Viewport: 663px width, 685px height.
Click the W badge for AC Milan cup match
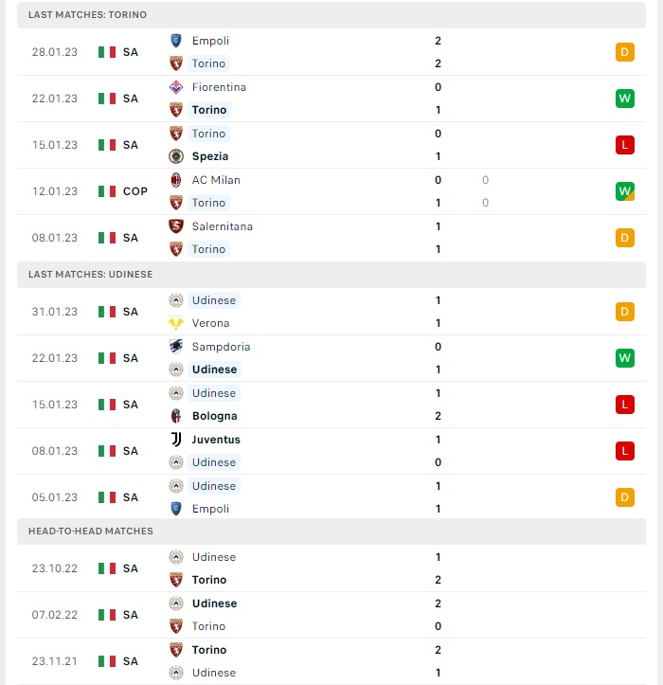(x=624, y=191)
